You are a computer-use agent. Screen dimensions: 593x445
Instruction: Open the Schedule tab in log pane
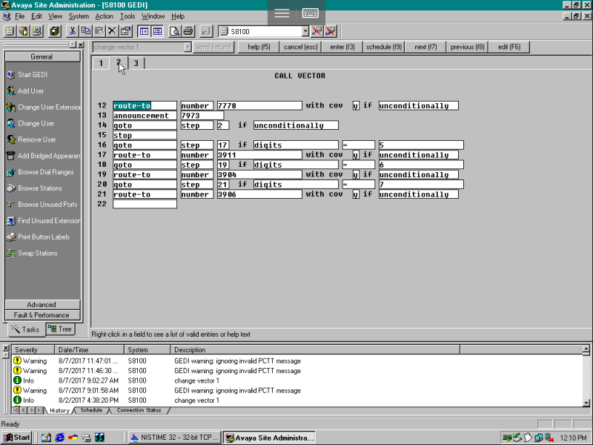pos(91,410)
